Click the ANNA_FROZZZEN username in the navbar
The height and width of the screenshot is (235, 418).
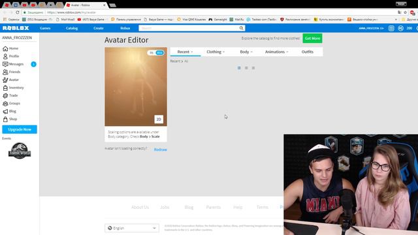coord(371,28)
